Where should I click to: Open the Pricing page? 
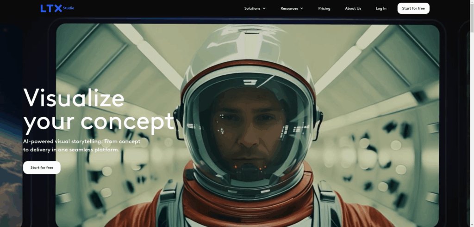[x=324, y=8]
